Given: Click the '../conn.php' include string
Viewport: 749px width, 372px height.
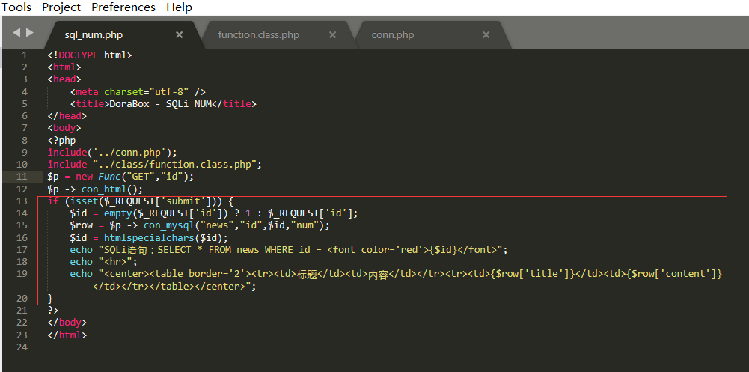Looking at the screenshot, I should [x=132, y=153].
